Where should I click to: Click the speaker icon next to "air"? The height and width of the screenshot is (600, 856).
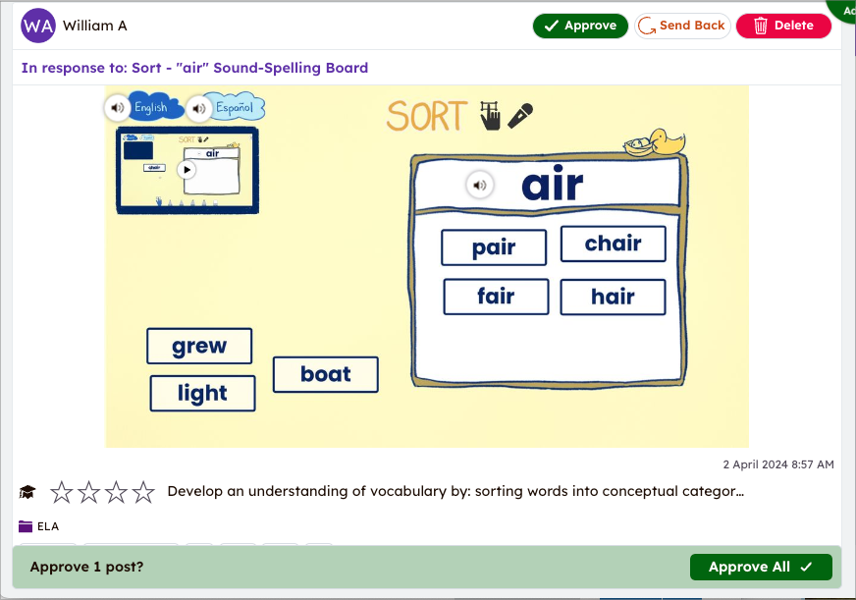(x=479, y=184)
